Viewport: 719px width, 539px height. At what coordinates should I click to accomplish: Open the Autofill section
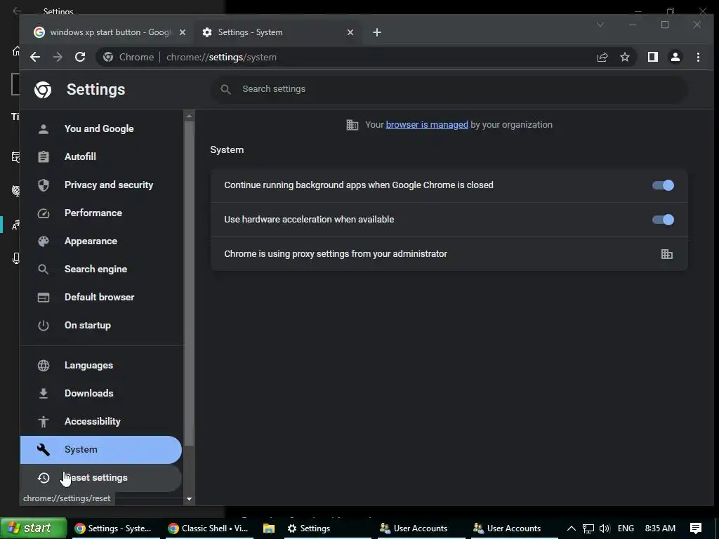(101, 157)
